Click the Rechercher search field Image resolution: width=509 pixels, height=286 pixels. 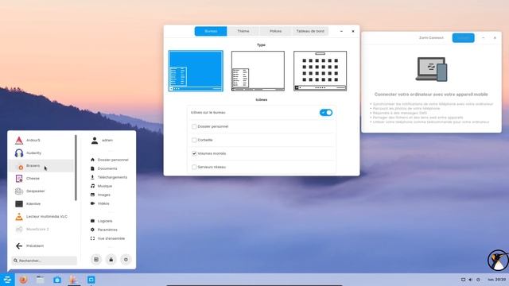click(x=45, y=261)
